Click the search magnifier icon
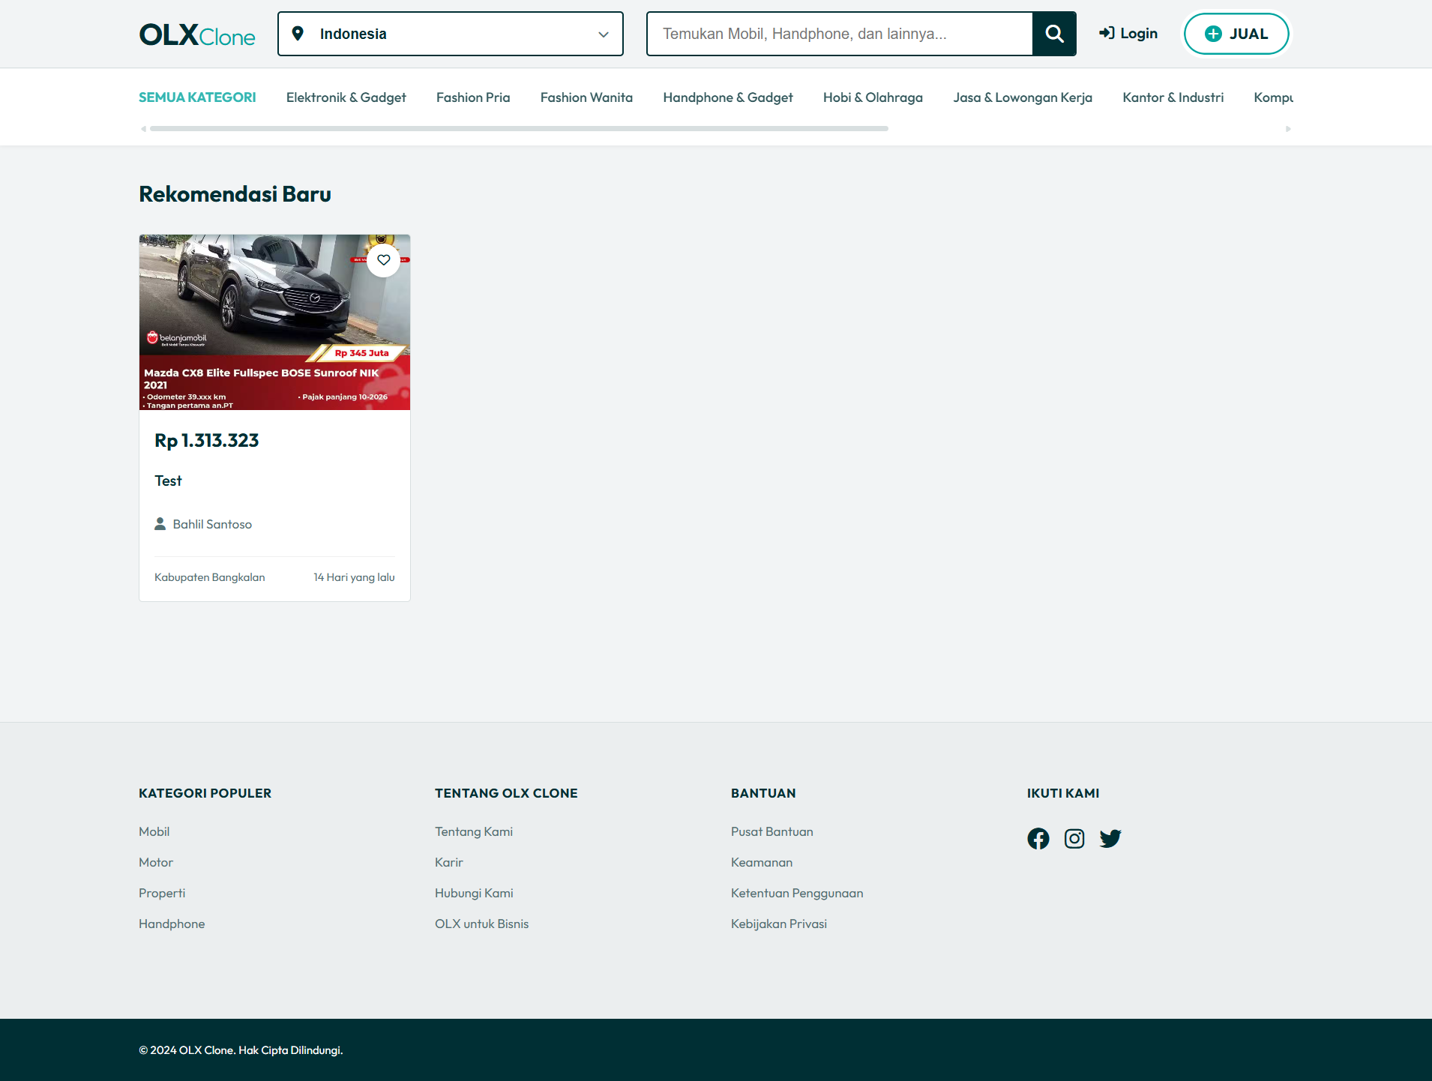Viewport: 1432px width, 1081px height. (x=1055, y=34)
